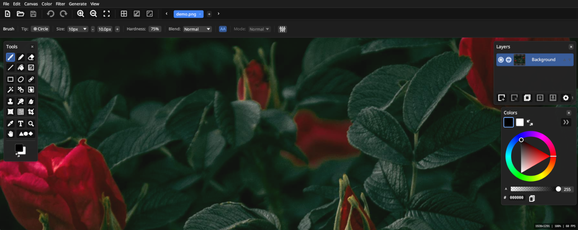Select the healing bandage tool
This screenshot has width=578, height=230.
pyautogui.click(x=31, y=79)
